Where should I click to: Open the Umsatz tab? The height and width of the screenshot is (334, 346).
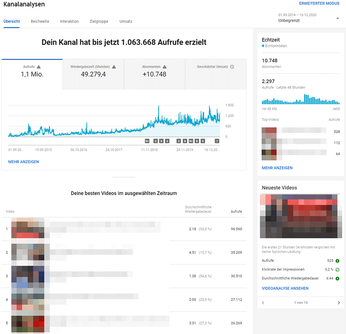coord(126,21)
